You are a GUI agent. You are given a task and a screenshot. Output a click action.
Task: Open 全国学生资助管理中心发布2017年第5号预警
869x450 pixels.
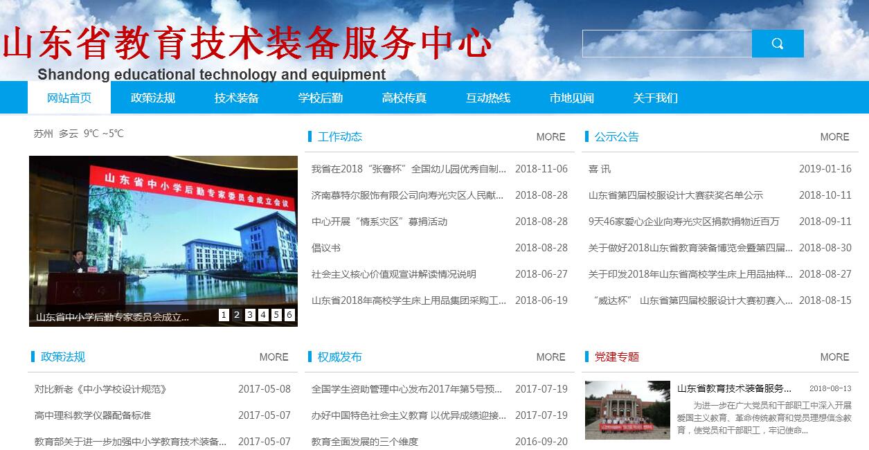tap(407, 389)
